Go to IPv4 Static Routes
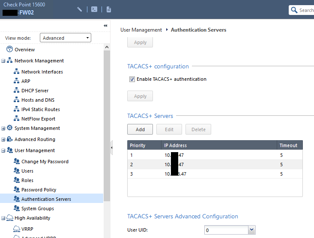Image resolution: width=314 pixels, height=238 pixels. [x=41, y=109]
